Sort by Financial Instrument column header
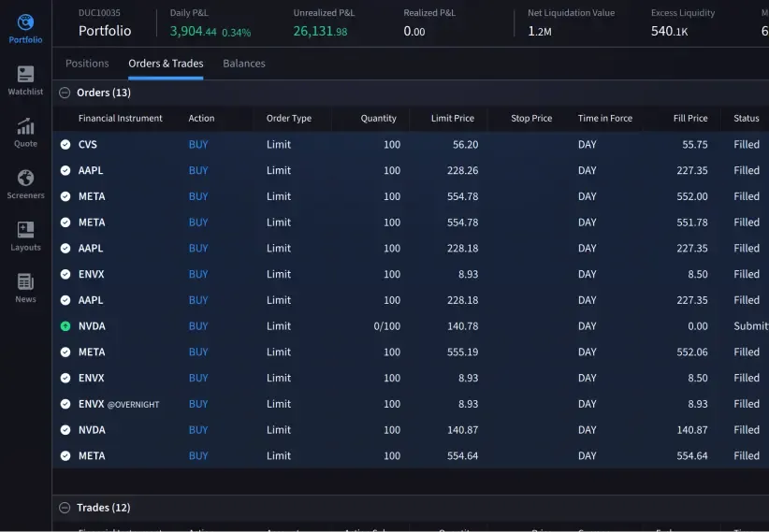The image size is (769, 532). (x=120, y=119)
